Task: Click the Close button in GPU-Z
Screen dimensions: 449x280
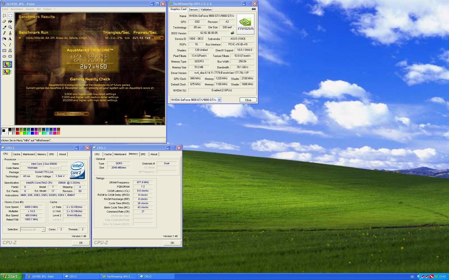Action: (248, 100)
